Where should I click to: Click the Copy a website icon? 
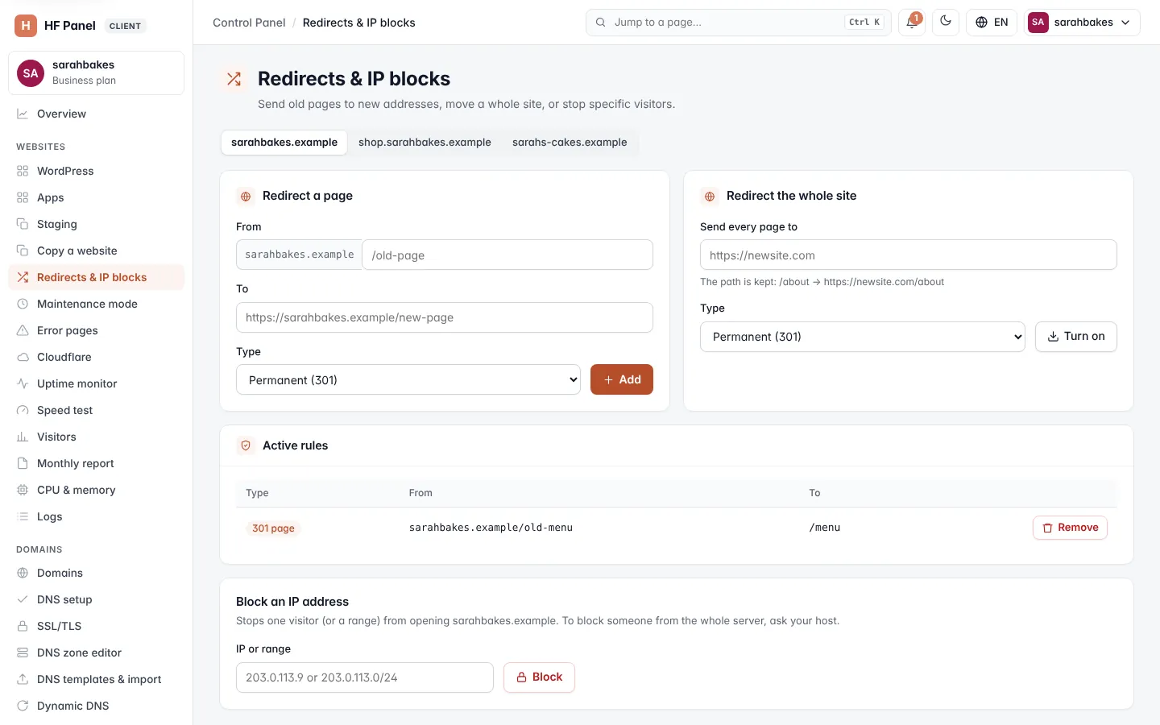(x=23, y=251)
